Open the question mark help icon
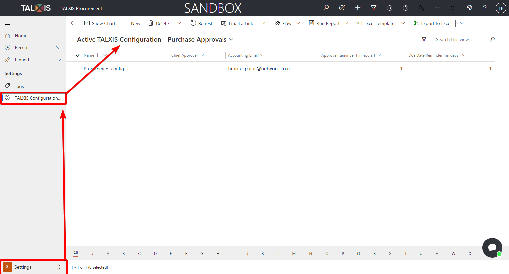The image size is (509, 274). click(x=485, y=8)
